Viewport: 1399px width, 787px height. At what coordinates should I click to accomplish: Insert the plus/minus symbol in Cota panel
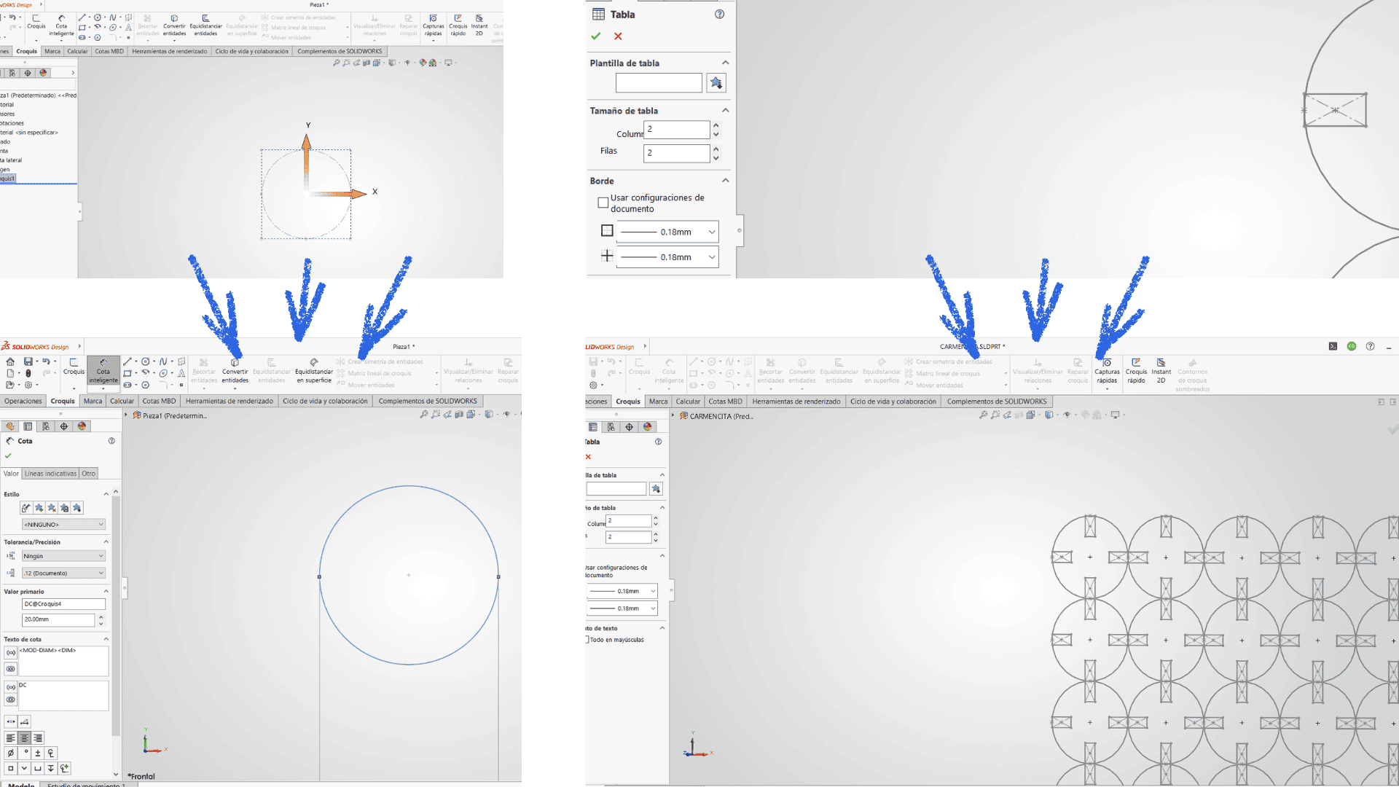(37, 753)
